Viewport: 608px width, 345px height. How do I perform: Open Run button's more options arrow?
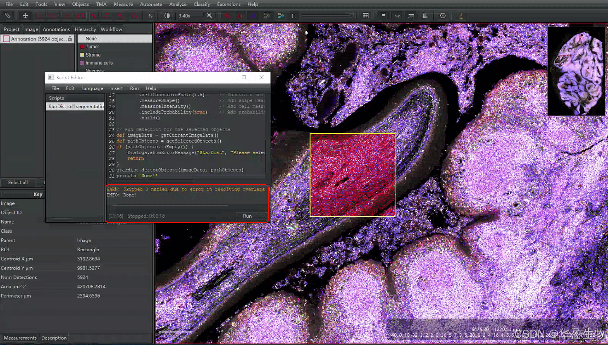click(x=264, y=216)
